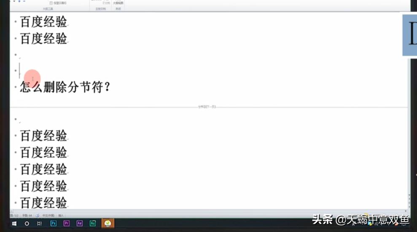Open the Windows Start menu
This screenshot has height=232, width=417.
[14, 224]
